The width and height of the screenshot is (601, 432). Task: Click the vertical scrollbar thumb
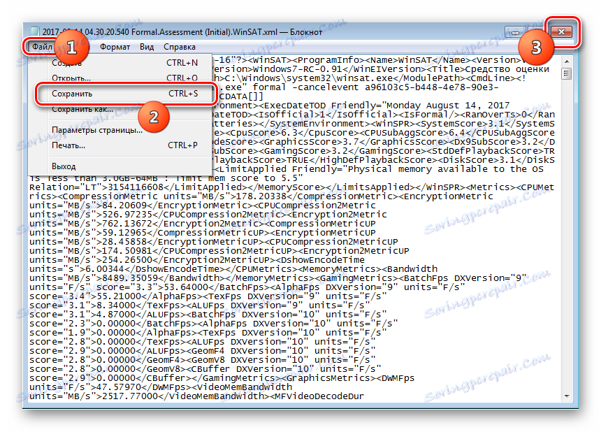pos(567,73)
